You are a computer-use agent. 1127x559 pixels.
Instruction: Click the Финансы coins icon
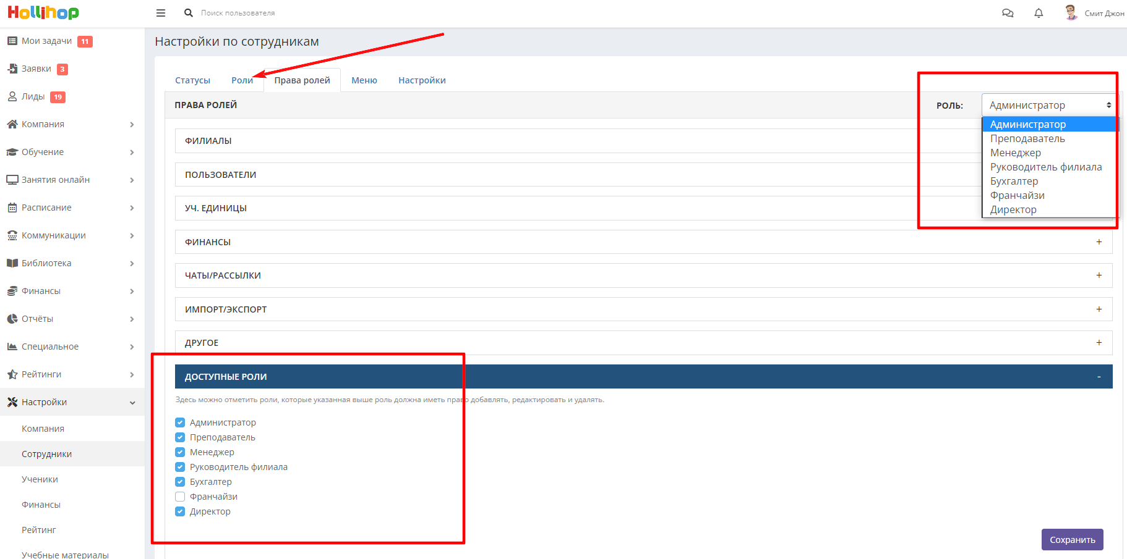(x=12, y=291)
